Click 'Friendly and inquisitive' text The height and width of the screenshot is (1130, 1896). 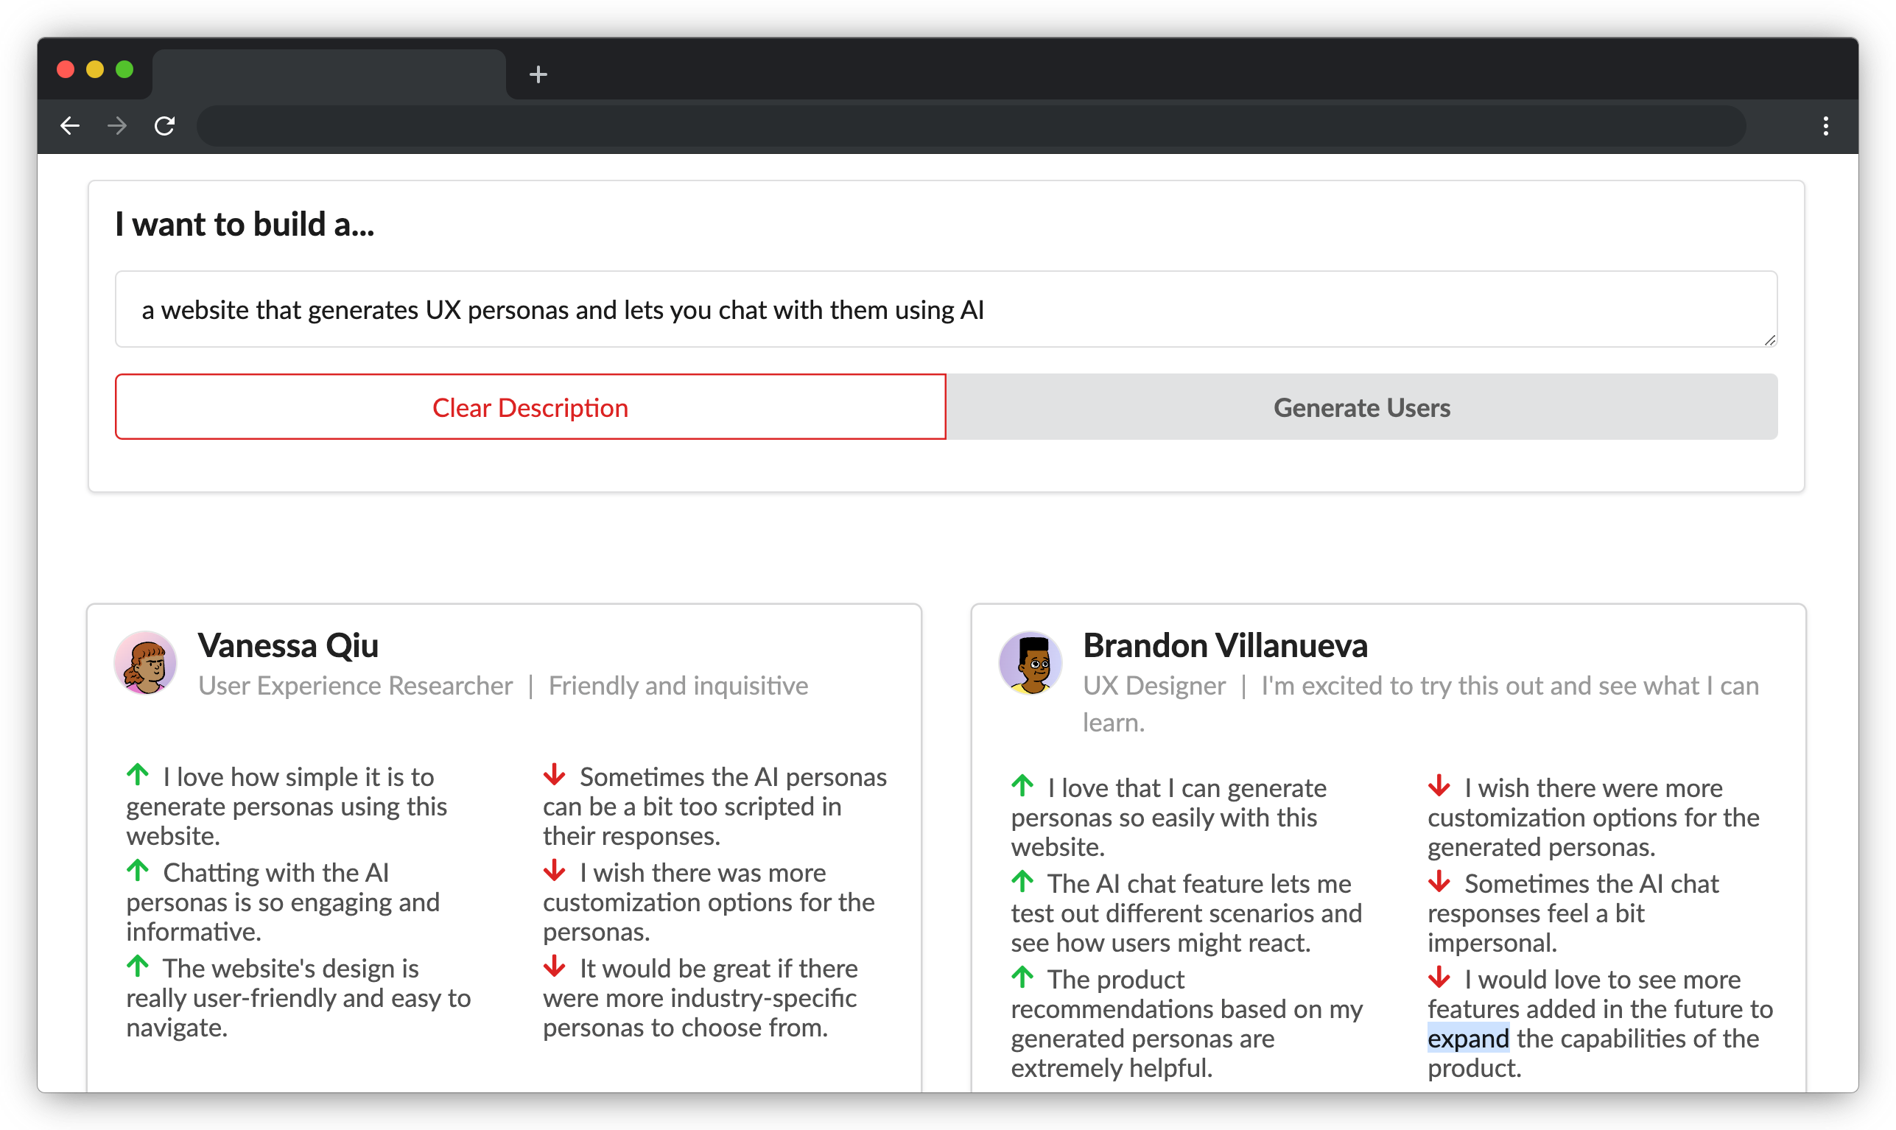click(678, 686)
